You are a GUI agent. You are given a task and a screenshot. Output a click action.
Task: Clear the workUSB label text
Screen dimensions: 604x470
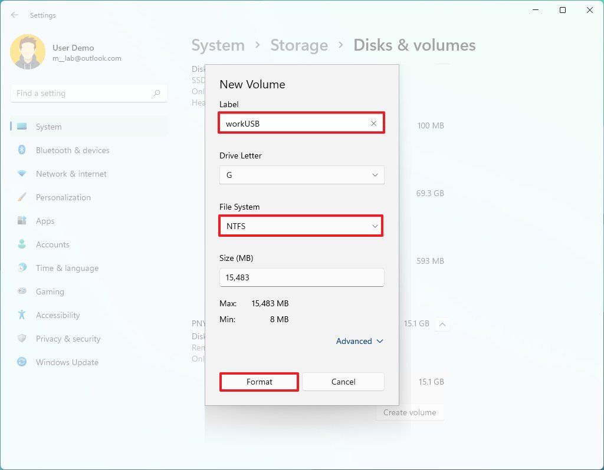pos(373,123)
